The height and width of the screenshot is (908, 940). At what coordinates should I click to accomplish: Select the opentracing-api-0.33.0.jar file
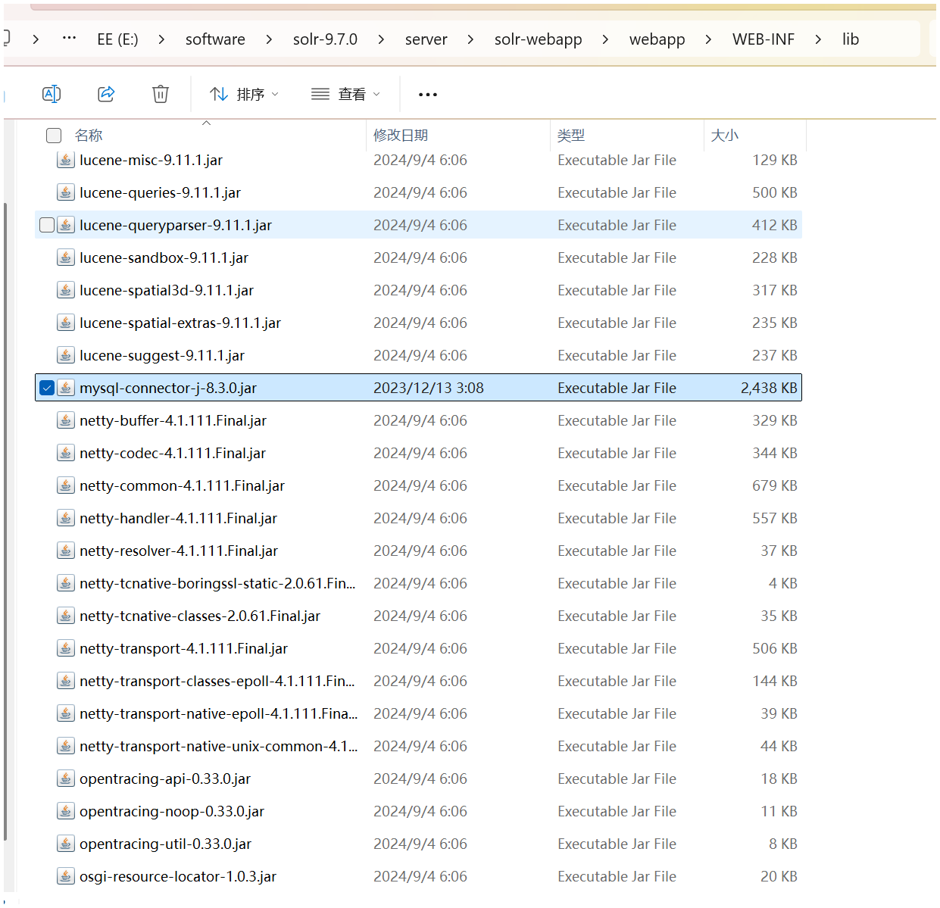[165, 779]
